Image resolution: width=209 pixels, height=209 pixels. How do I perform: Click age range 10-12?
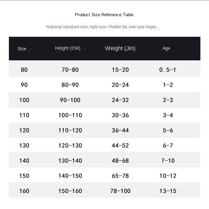168,176
